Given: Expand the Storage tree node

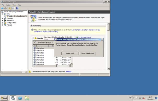Looking at the screenshot, I should 2,25.
